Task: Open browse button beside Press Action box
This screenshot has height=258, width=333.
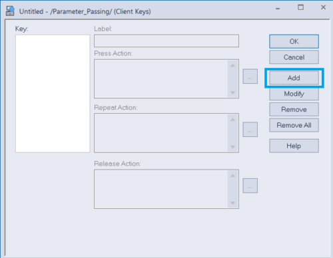Action: pos(250,76)
